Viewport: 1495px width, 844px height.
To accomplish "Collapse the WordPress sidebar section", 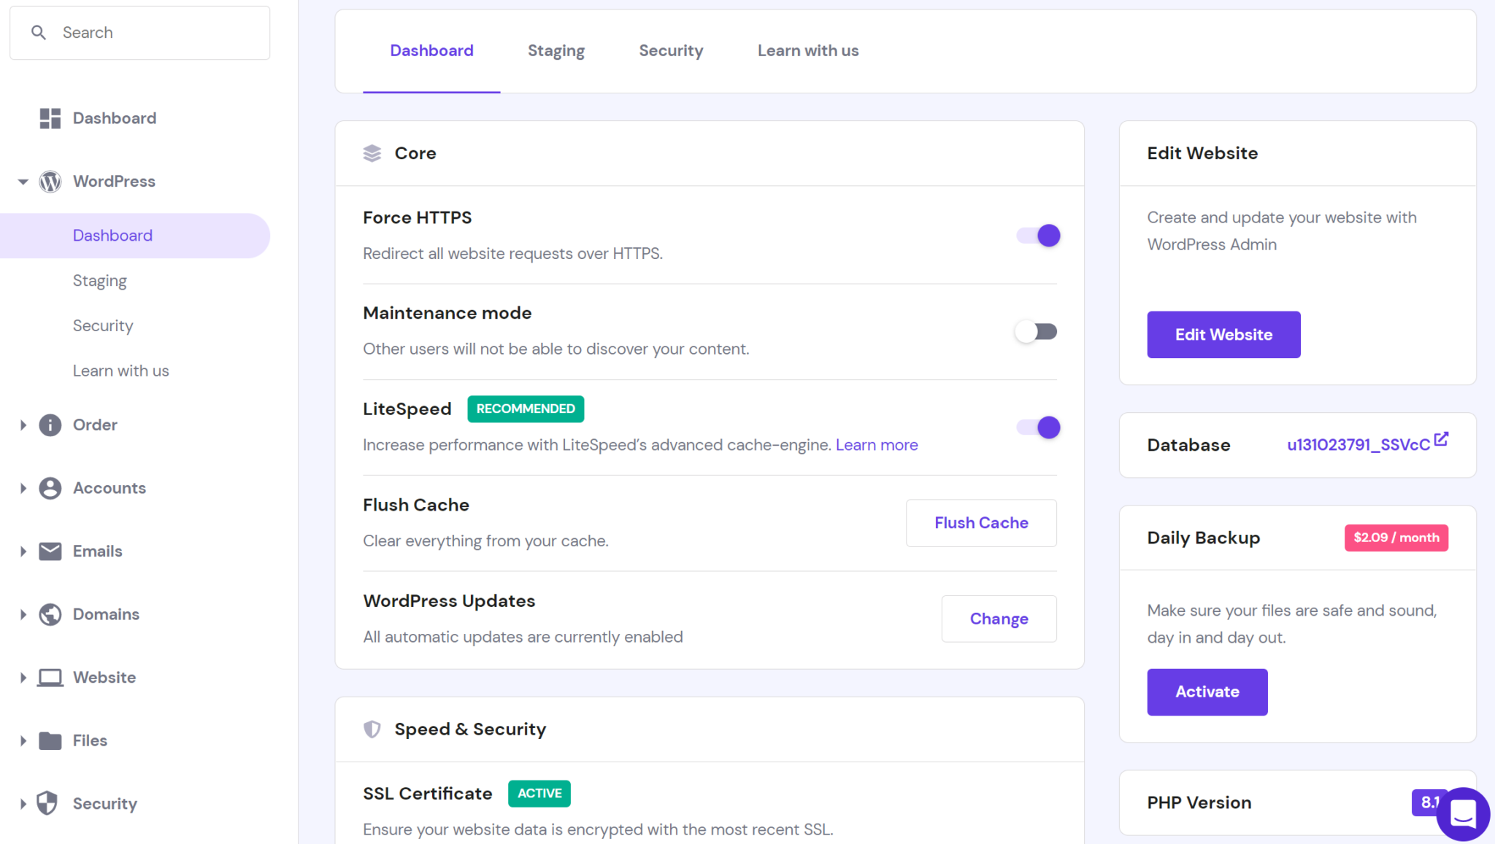I will click(x=23, y=182).
